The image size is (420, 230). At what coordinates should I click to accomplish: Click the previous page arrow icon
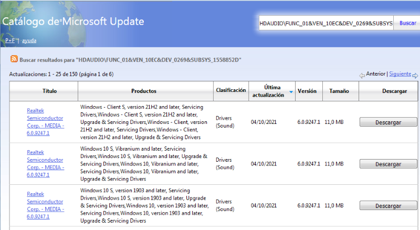click(x=362, y=76)
